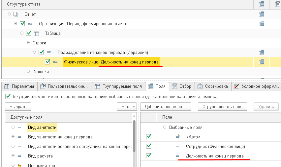Open the Сортировка tab
The height and width of the screenshot is (167, 281).
(212, 86)
